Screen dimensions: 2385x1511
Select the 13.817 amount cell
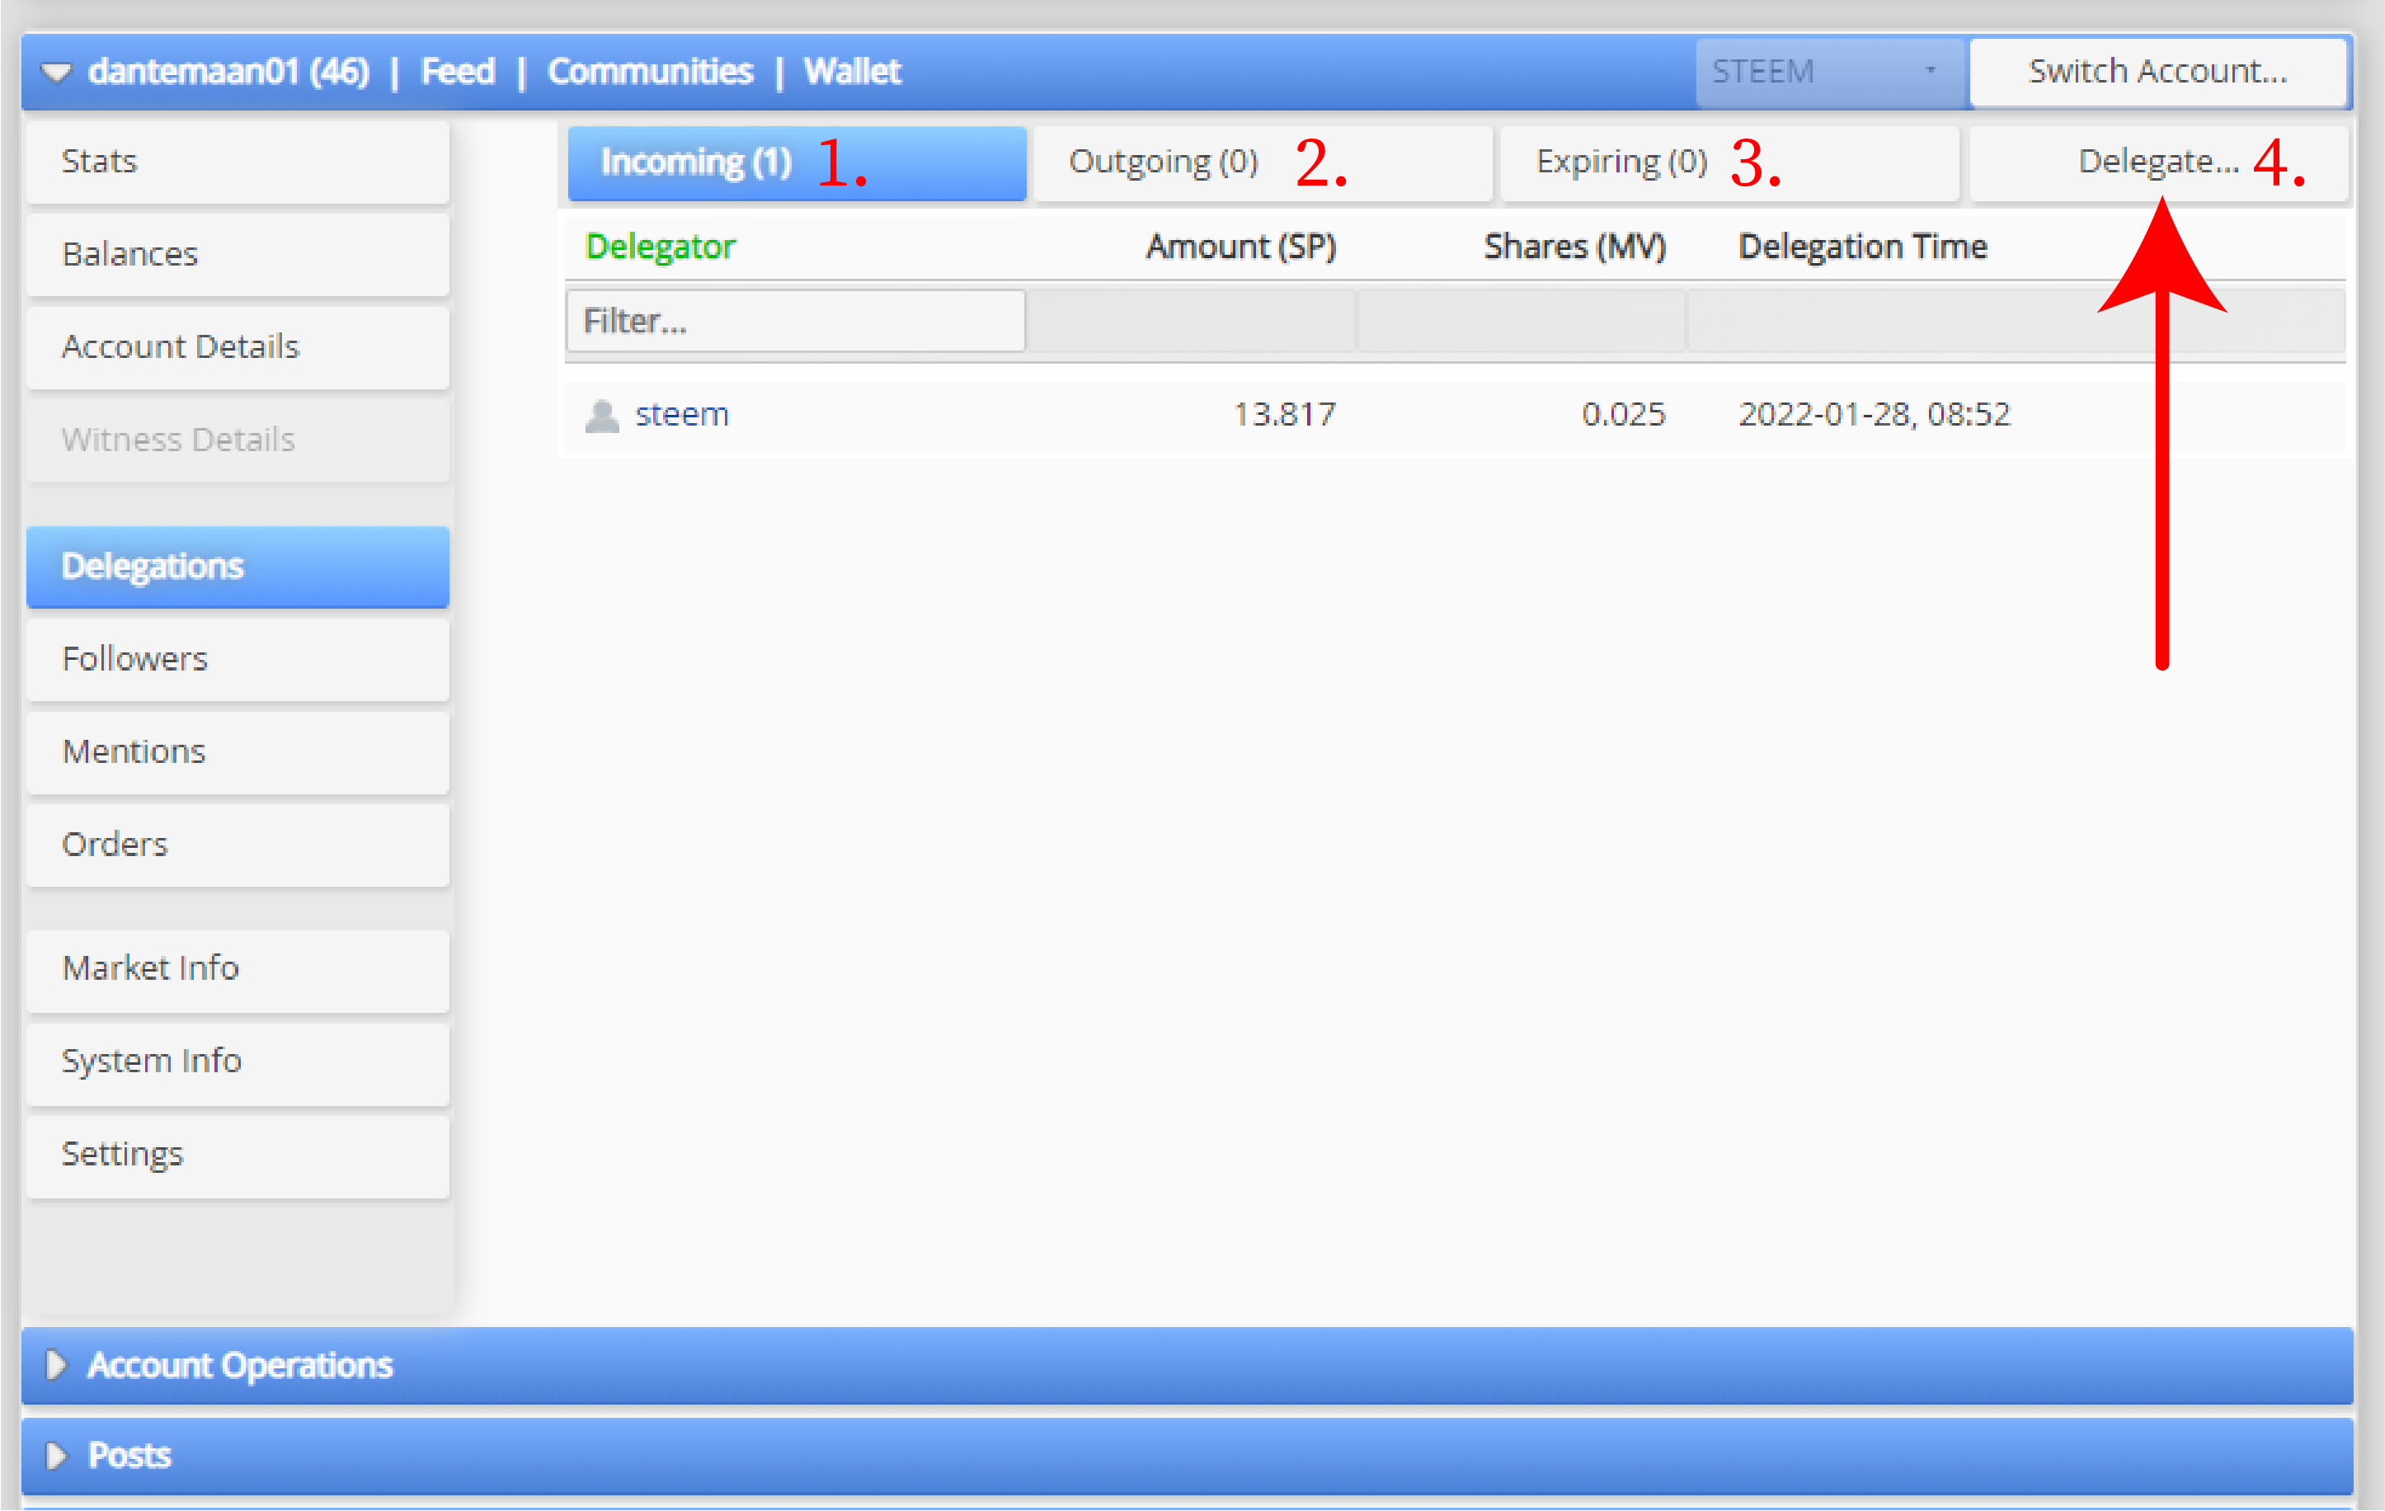1285,414
